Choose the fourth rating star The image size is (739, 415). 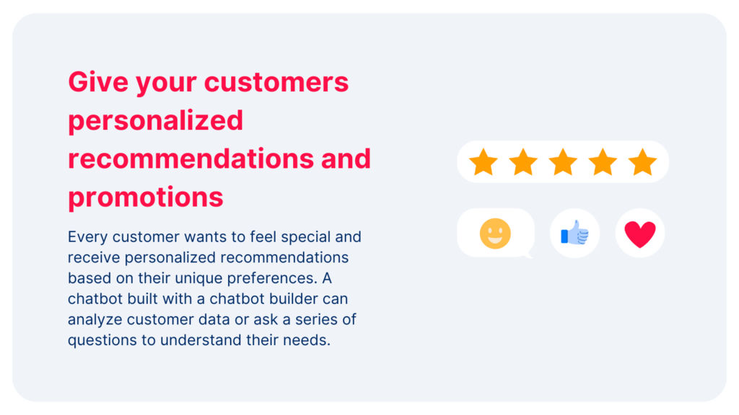pos(603,162)
